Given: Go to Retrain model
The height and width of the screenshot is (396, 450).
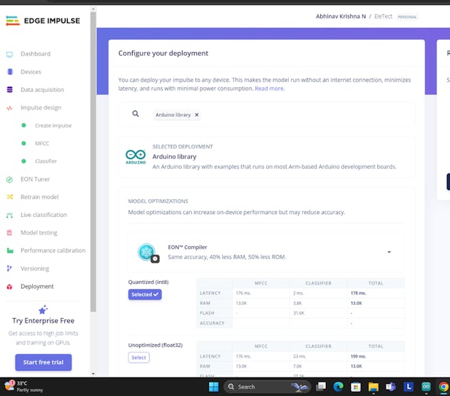Looking at the screenshot, I should [x=39, y=197].
